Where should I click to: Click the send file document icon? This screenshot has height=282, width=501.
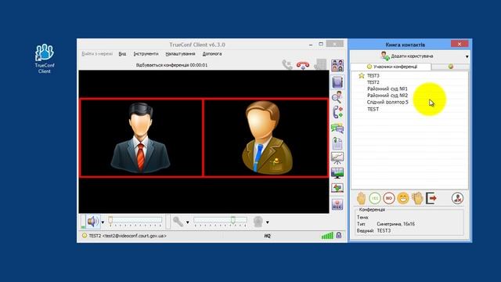337,143
